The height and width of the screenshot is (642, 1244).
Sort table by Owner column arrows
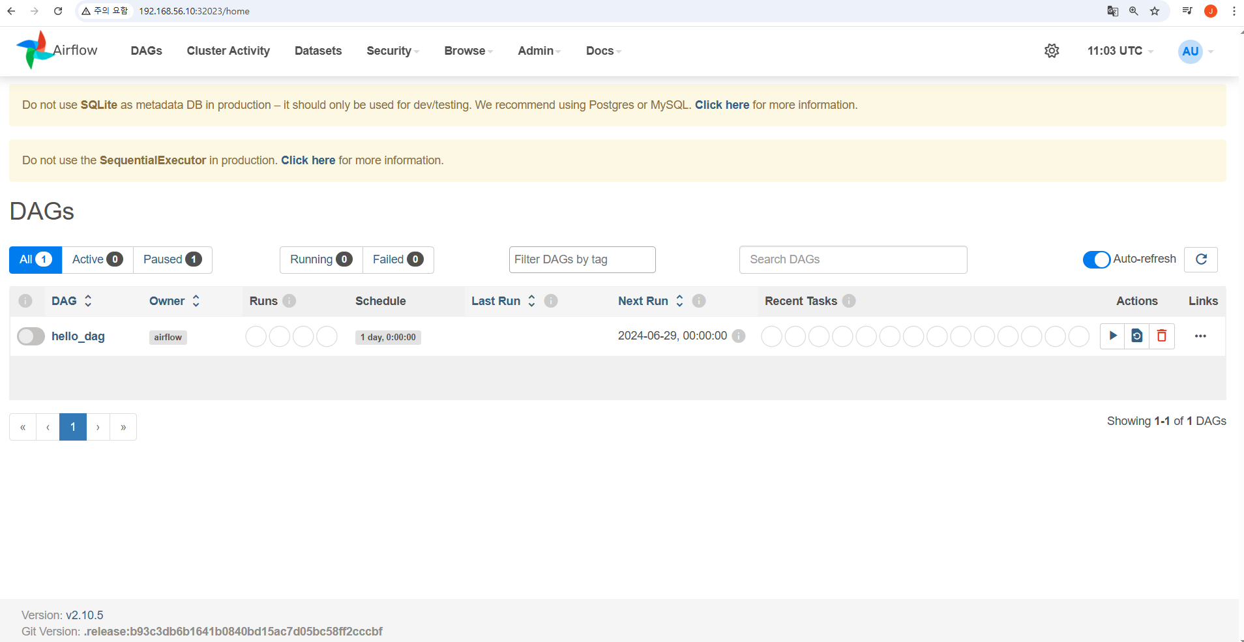pyautogui.click(x=196, y=300)
